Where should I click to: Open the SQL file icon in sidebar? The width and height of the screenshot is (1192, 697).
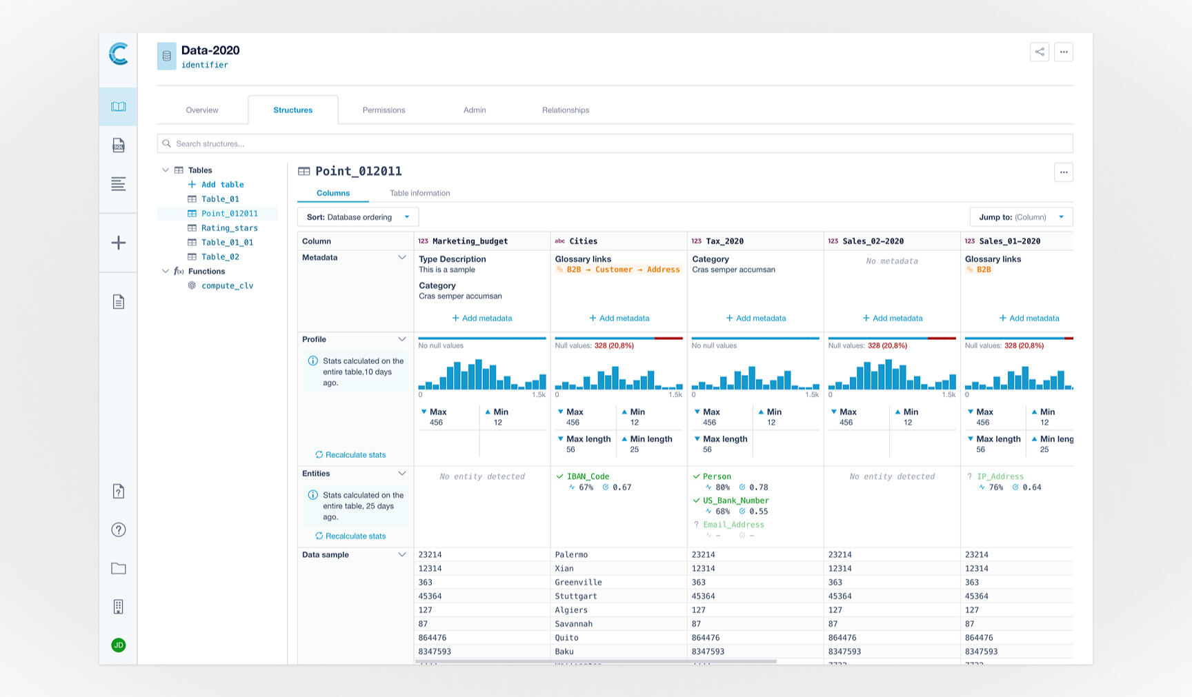click(x=119, y=145)
